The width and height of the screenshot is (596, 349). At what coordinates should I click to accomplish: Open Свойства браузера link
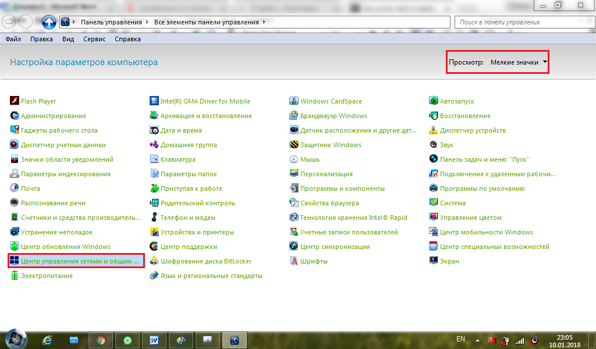pyautogui.click(x=329, y=203)
